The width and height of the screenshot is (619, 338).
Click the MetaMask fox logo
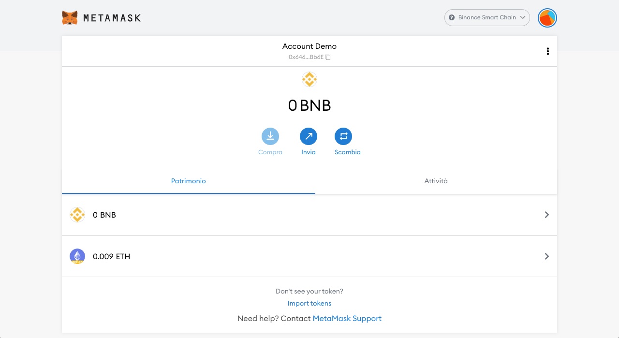point(70,18)
